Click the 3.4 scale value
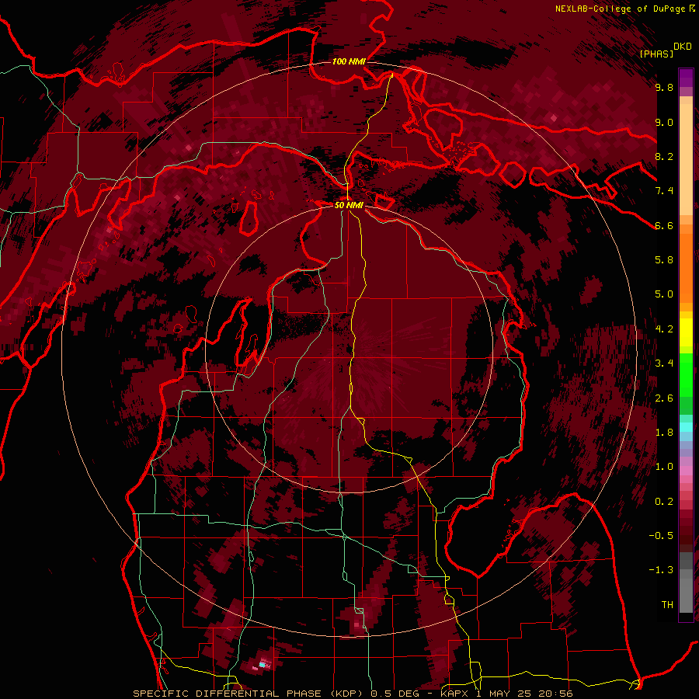 click(664, 363)
